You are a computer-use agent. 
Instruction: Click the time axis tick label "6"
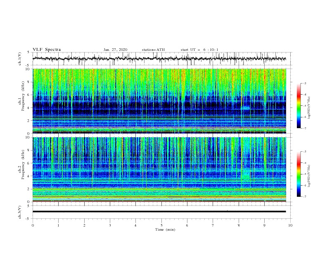187,225
